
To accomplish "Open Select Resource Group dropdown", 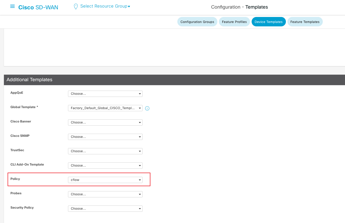I will coord(105,6).
